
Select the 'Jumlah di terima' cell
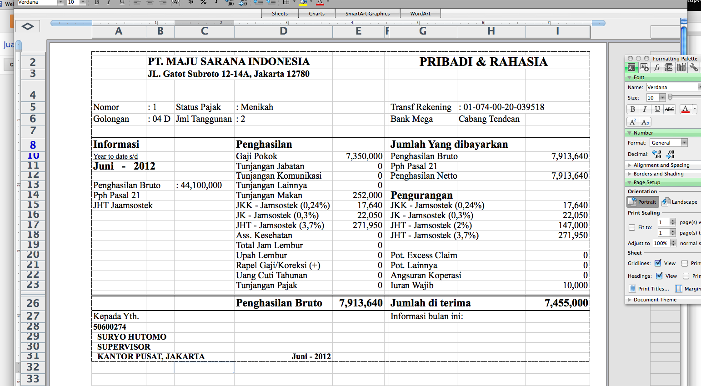pos(431,303)
